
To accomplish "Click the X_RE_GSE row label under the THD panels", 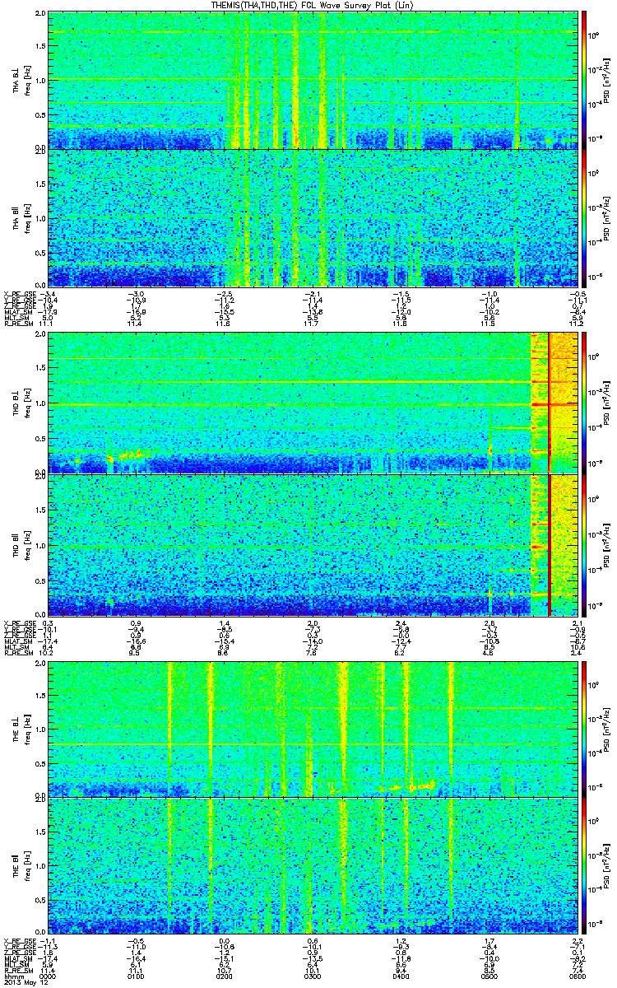I will 20,622.
